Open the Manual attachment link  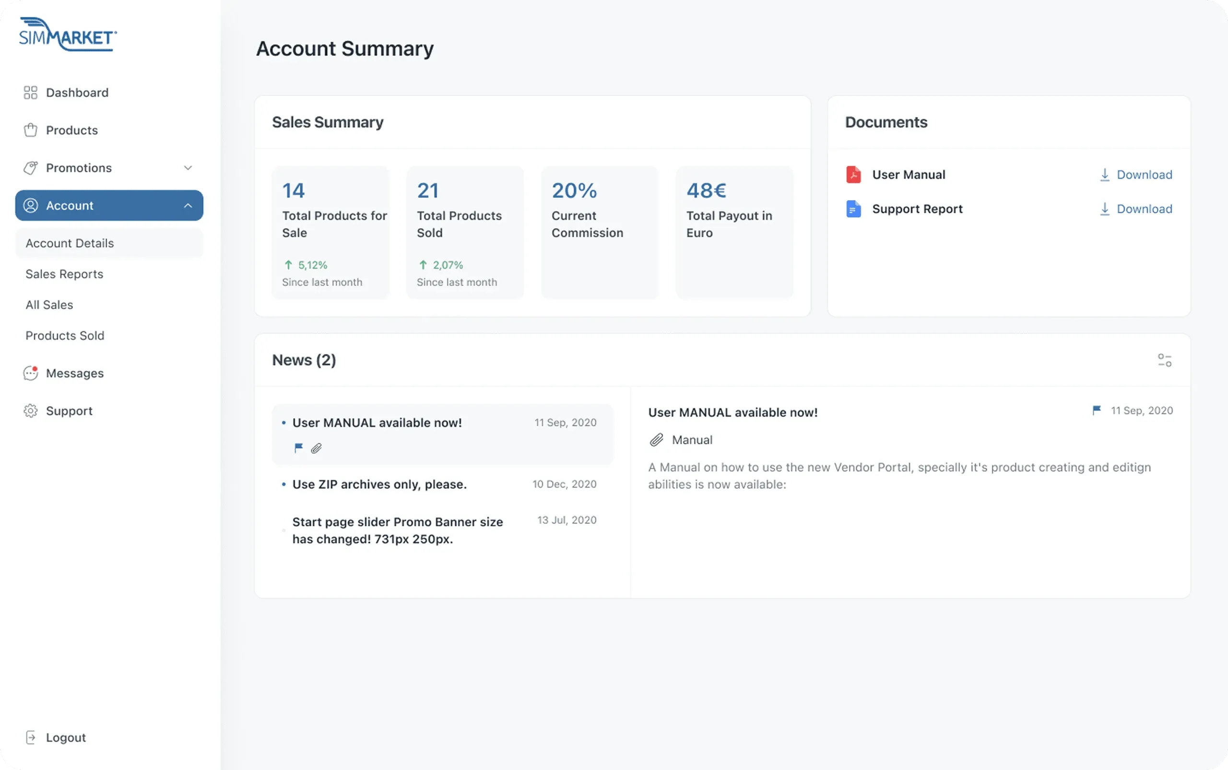[x=692, y=439]
